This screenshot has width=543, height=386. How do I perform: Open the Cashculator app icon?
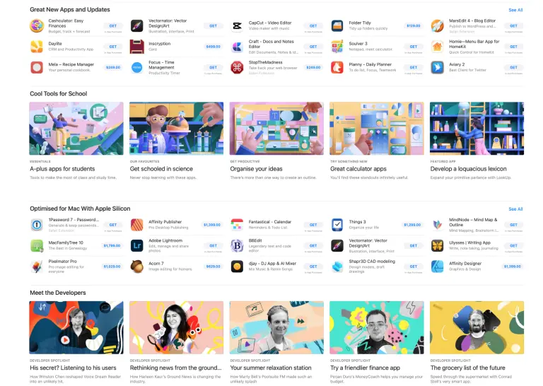37,26
